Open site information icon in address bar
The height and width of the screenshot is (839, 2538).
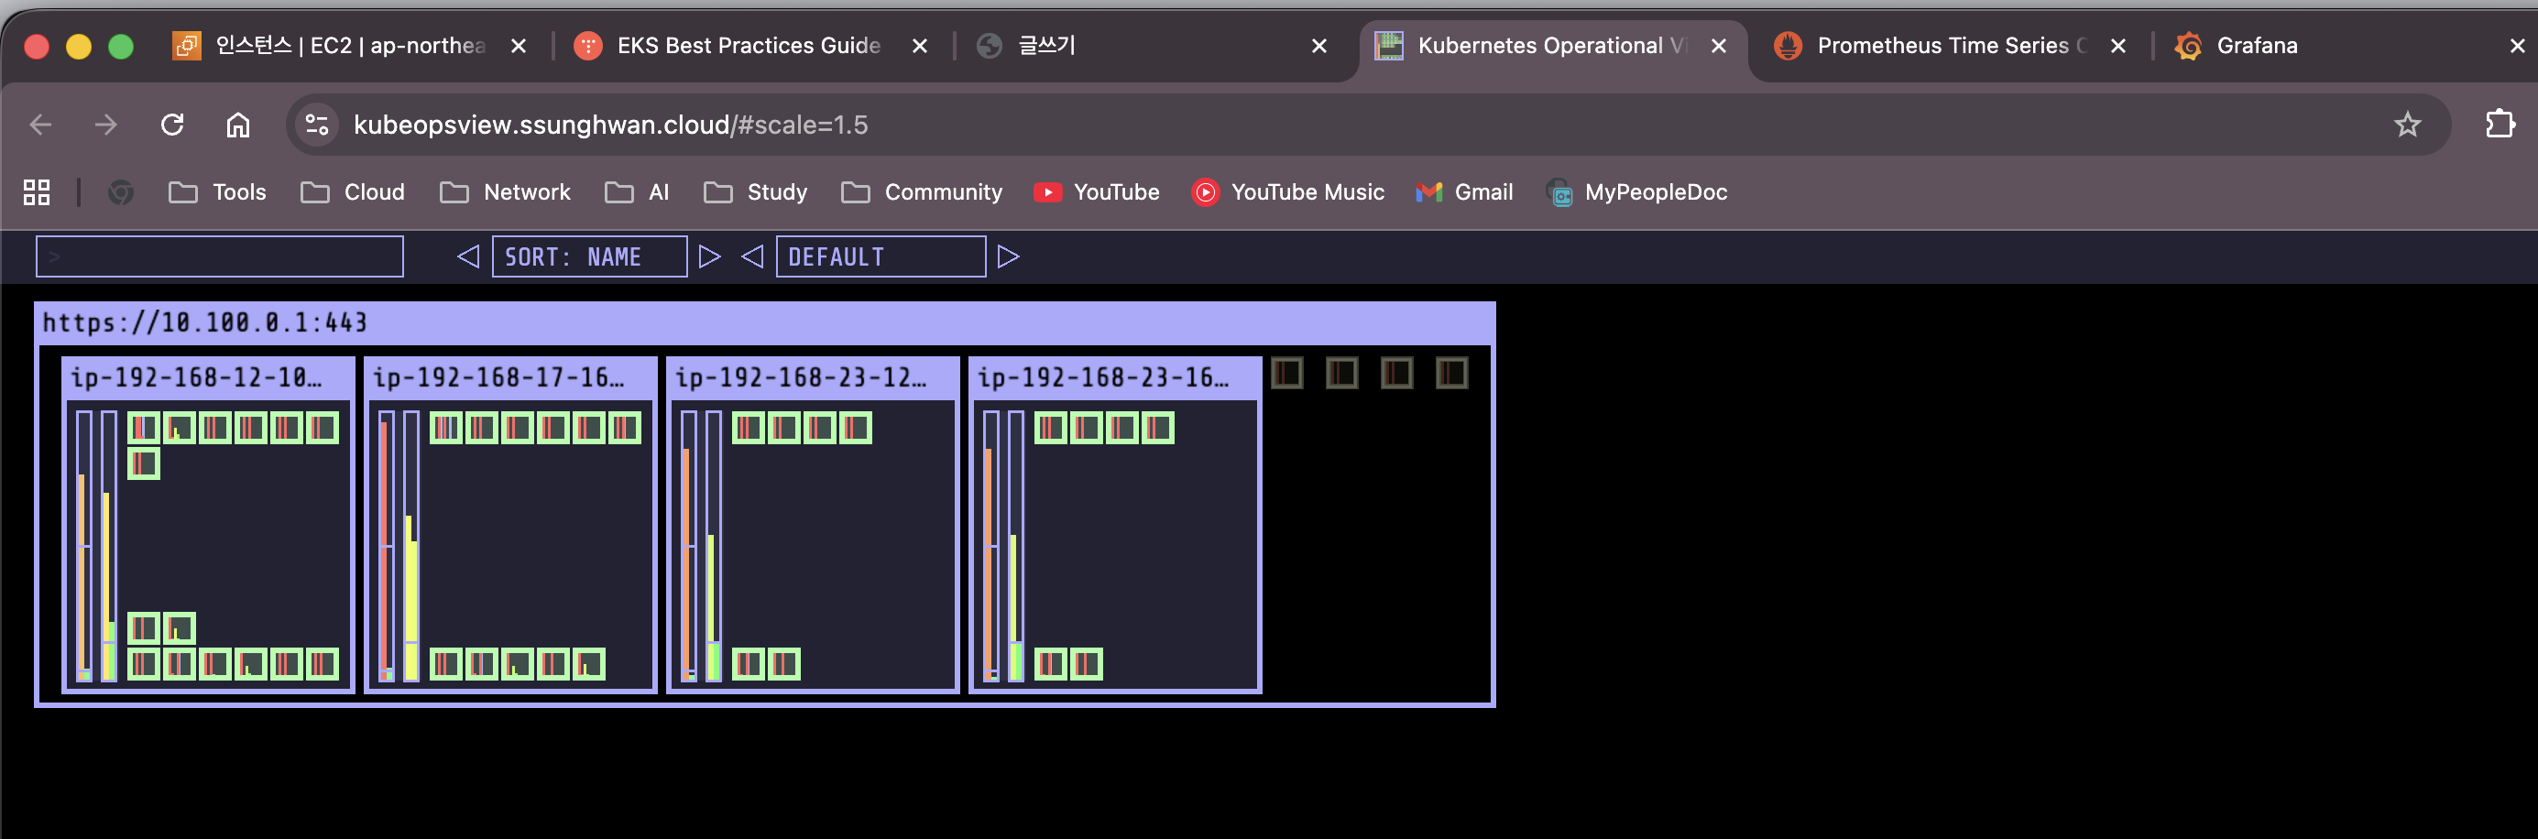[317, 125]
